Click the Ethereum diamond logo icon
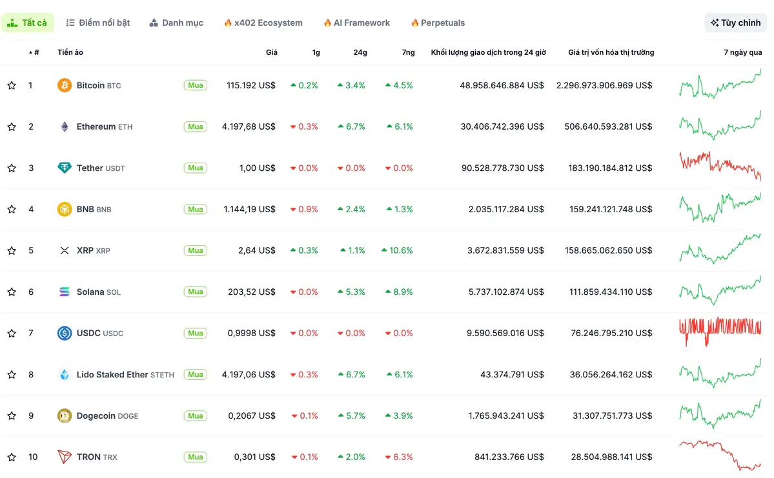The image size is (774, 478). [64, 126]
